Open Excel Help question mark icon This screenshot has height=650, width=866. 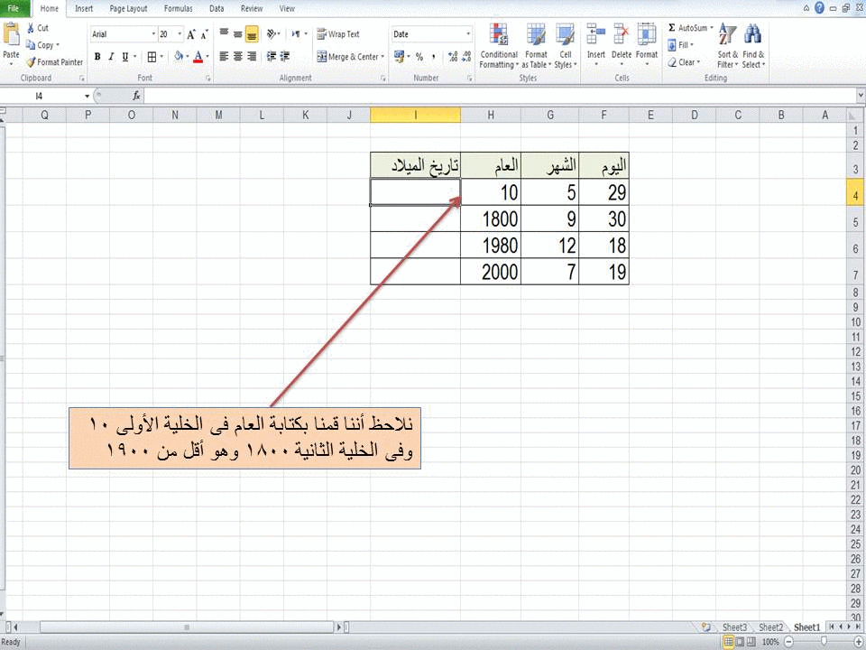[x=820, y=8]
